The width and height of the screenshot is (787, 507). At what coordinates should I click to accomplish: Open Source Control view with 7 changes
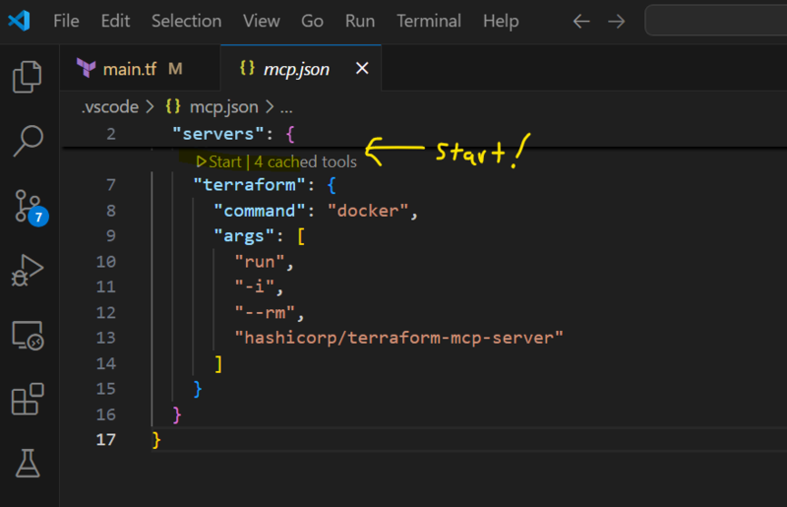(30, 207)
